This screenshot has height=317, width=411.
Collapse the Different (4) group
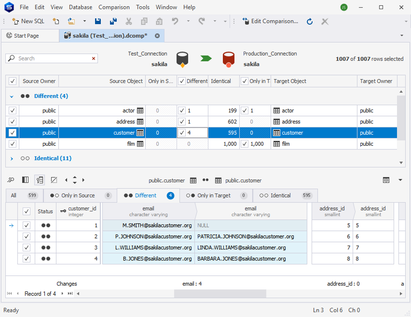[x=12, y=96]
